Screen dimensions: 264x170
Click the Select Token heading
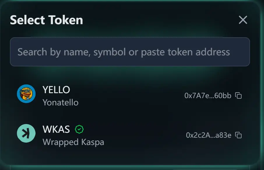tap(46, 20)
